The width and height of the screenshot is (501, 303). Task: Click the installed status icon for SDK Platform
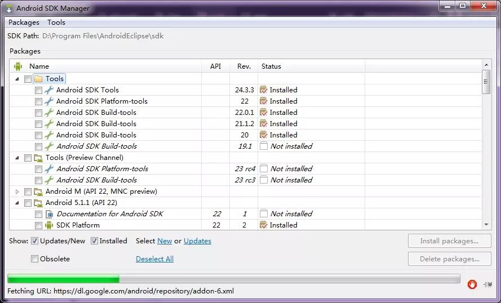tap(263, 225)
